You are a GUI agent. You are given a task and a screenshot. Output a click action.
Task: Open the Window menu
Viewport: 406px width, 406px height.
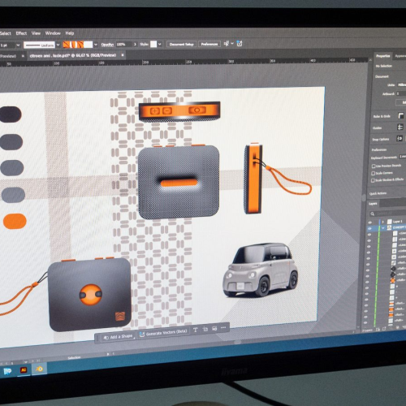[x=53, y=33]
